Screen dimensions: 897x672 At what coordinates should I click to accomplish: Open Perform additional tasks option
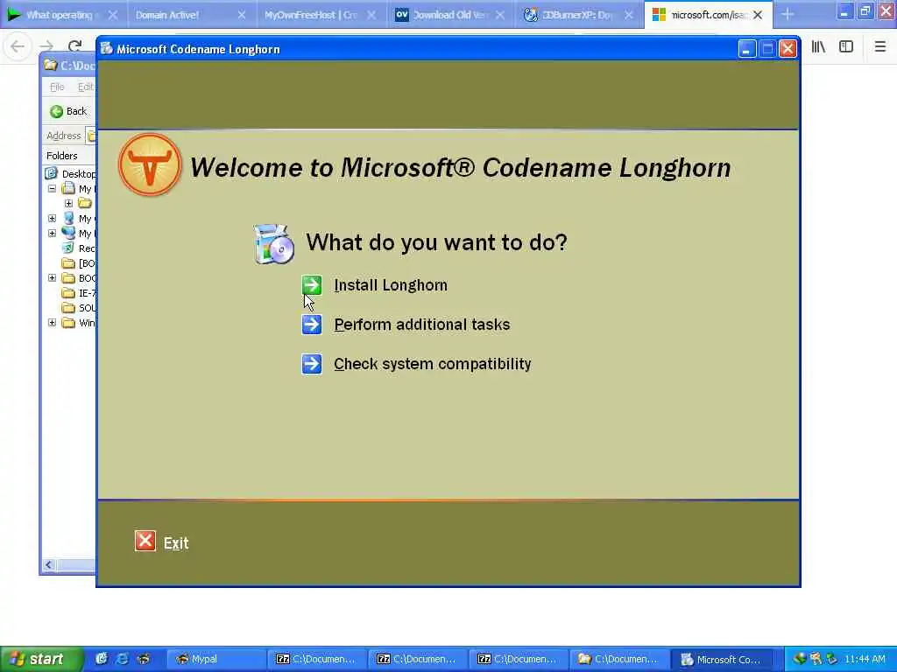tap(422, 325)
